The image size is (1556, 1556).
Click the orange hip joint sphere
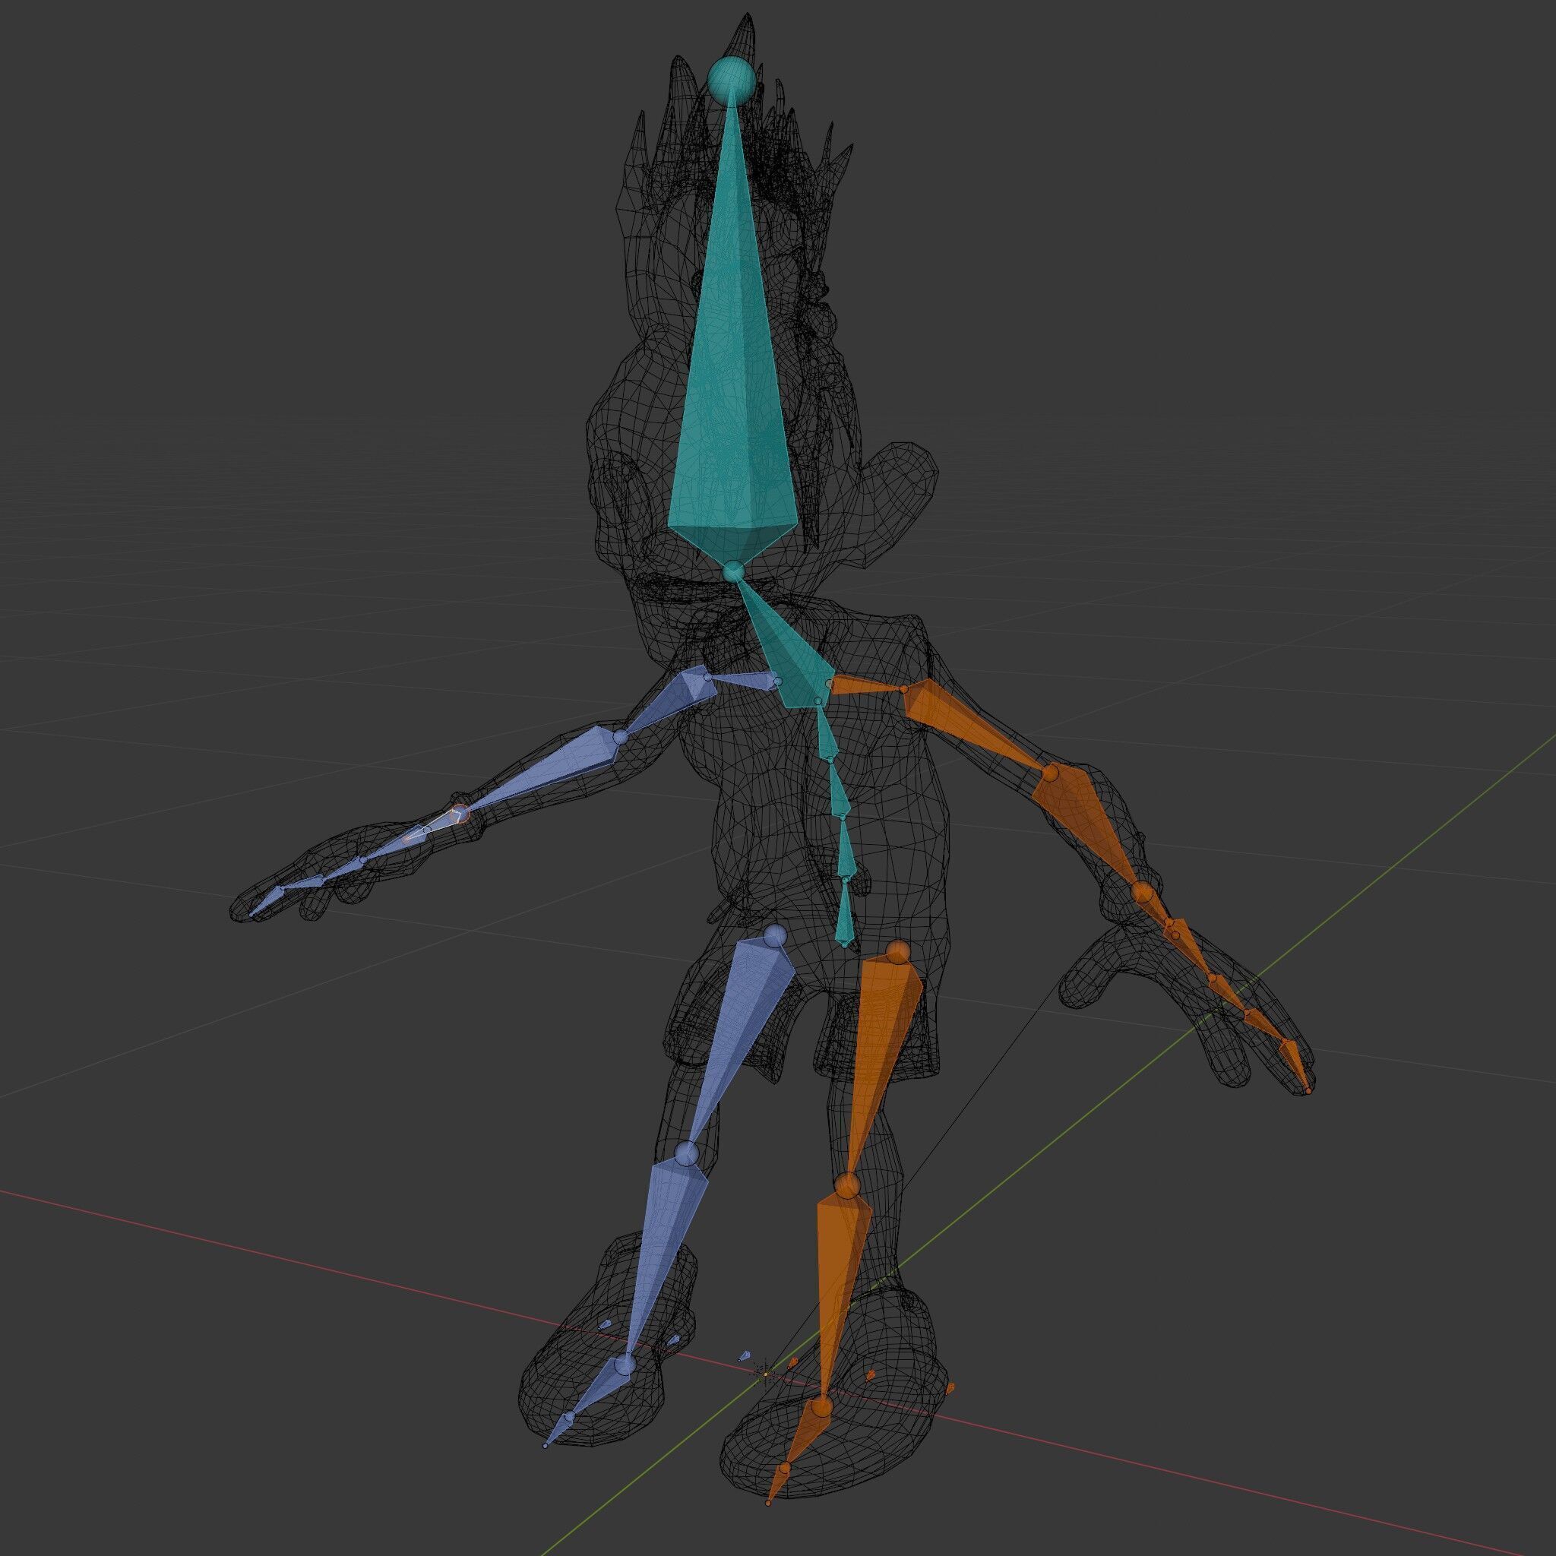(x=898, y=954)
